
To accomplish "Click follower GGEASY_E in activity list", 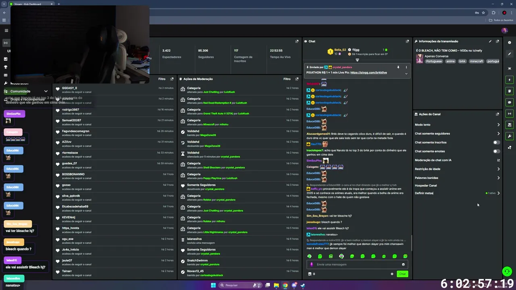I will pyautogui.click(x=69, y=88).
